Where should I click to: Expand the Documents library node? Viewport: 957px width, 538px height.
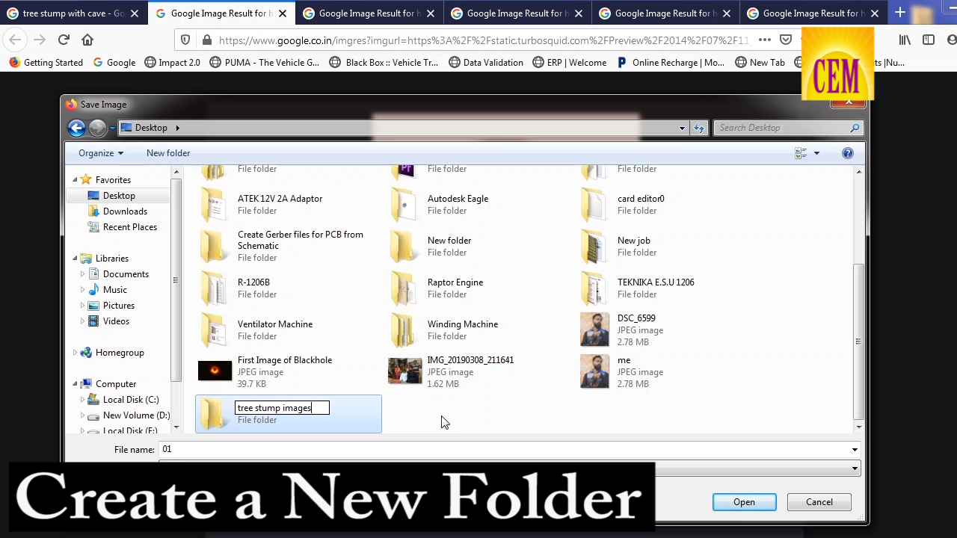(x=82, y=274)
